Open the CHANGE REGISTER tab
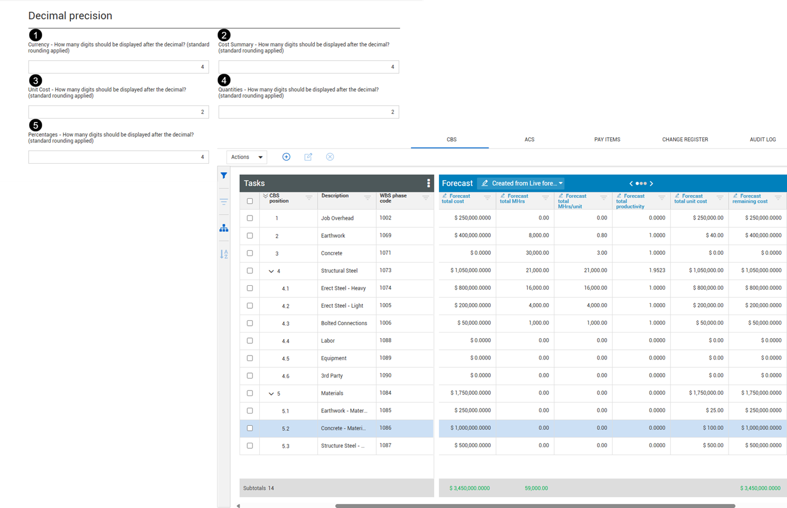 pos(685,140)
